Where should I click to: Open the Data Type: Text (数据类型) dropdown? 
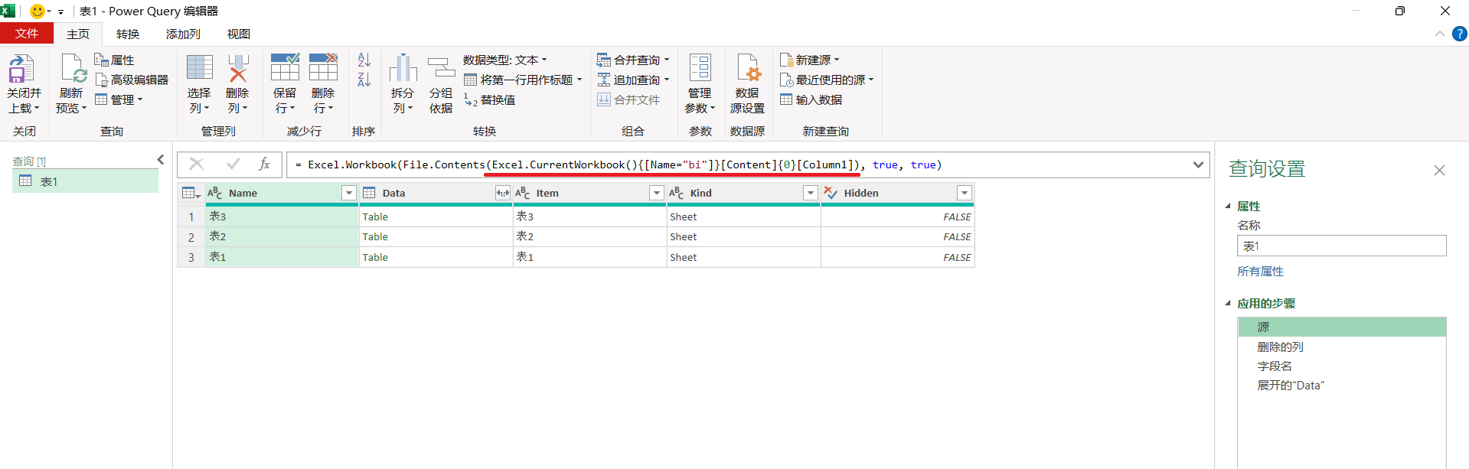click(505, 60)
